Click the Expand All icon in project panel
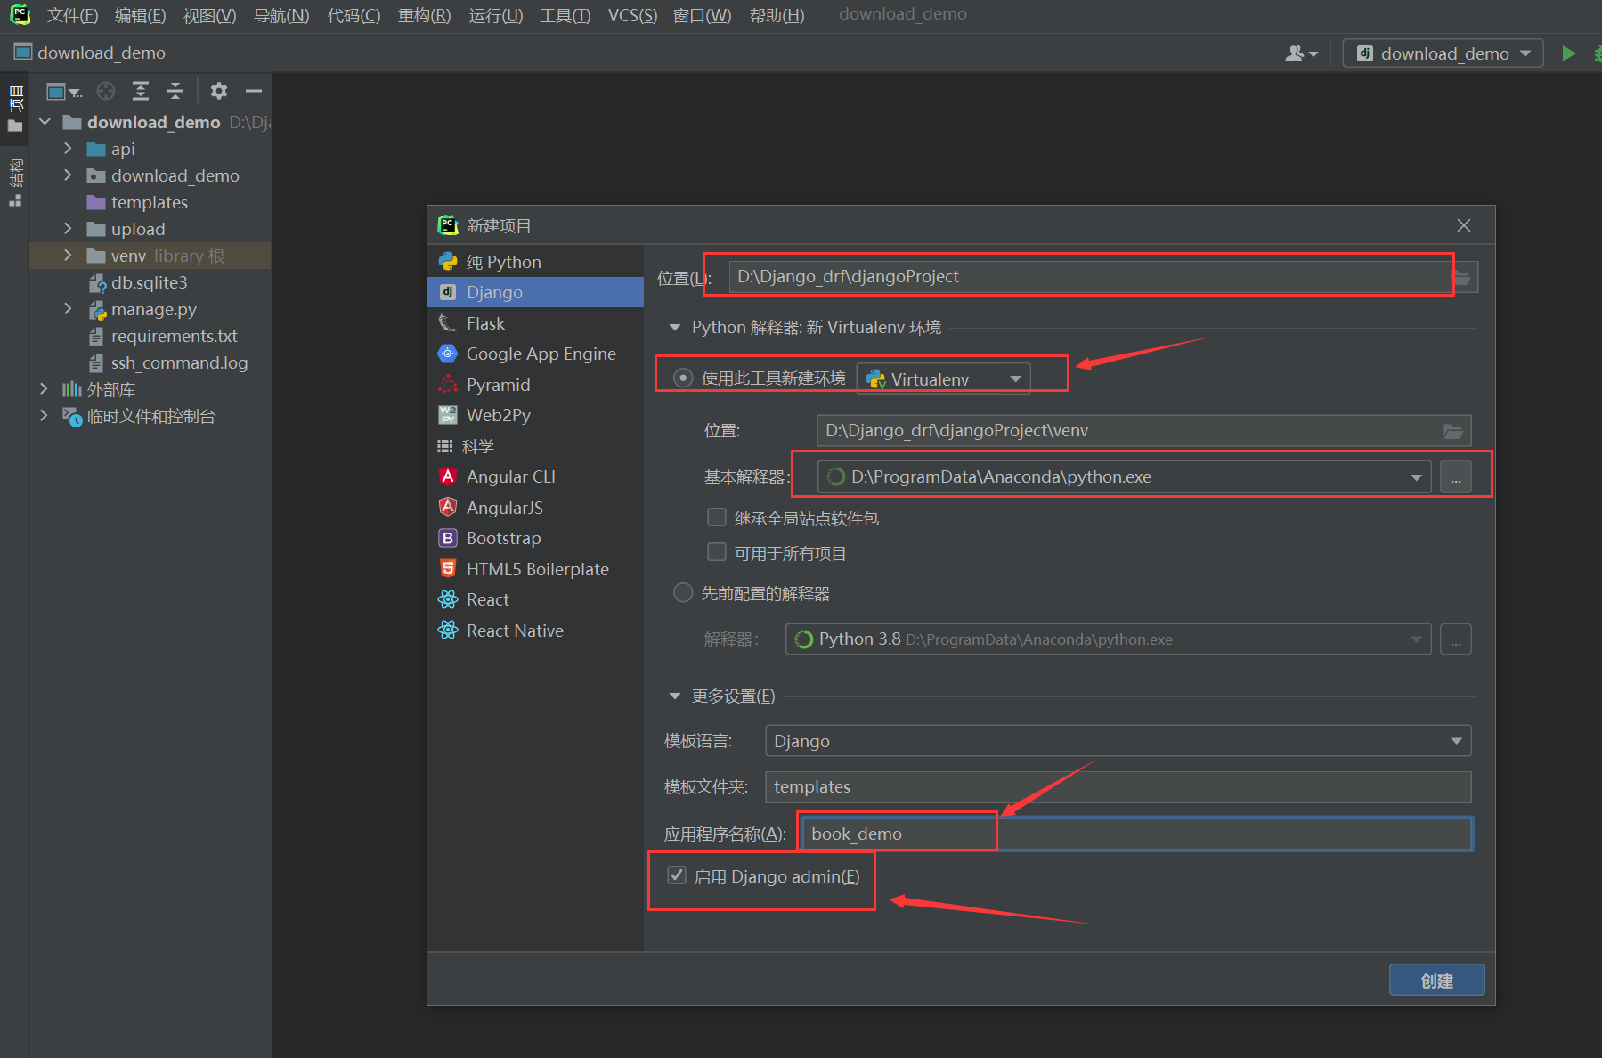The width and height of the screenshot is (1602, 1058). 141,91
